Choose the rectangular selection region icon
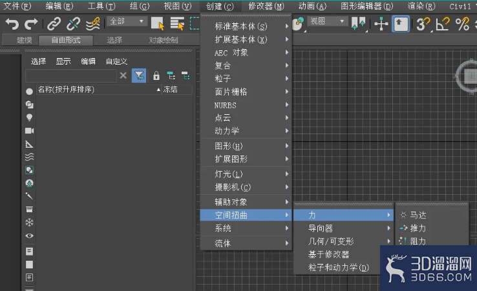This screenshot has width=477, height=291. pos(195,24)
